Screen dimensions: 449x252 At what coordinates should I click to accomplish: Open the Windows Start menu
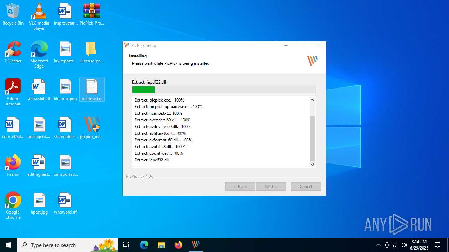point(8,245)
